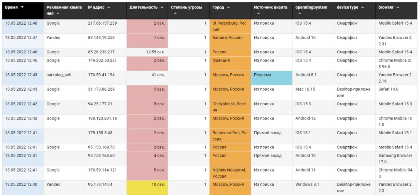Select the blue Реклама source cell
Viewport: 419px width, 195px height.
[271, 78]
